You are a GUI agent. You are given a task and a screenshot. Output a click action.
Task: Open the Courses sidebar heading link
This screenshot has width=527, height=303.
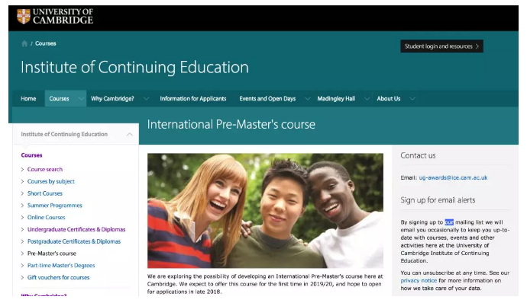pos(31,155)
